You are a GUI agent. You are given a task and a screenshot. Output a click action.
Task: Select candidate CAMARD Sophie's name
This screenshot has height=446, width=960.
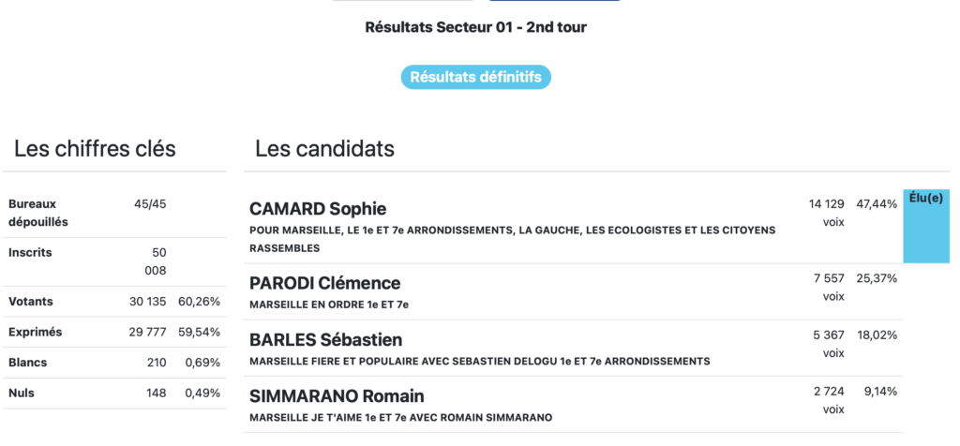[x=318, y=209]
